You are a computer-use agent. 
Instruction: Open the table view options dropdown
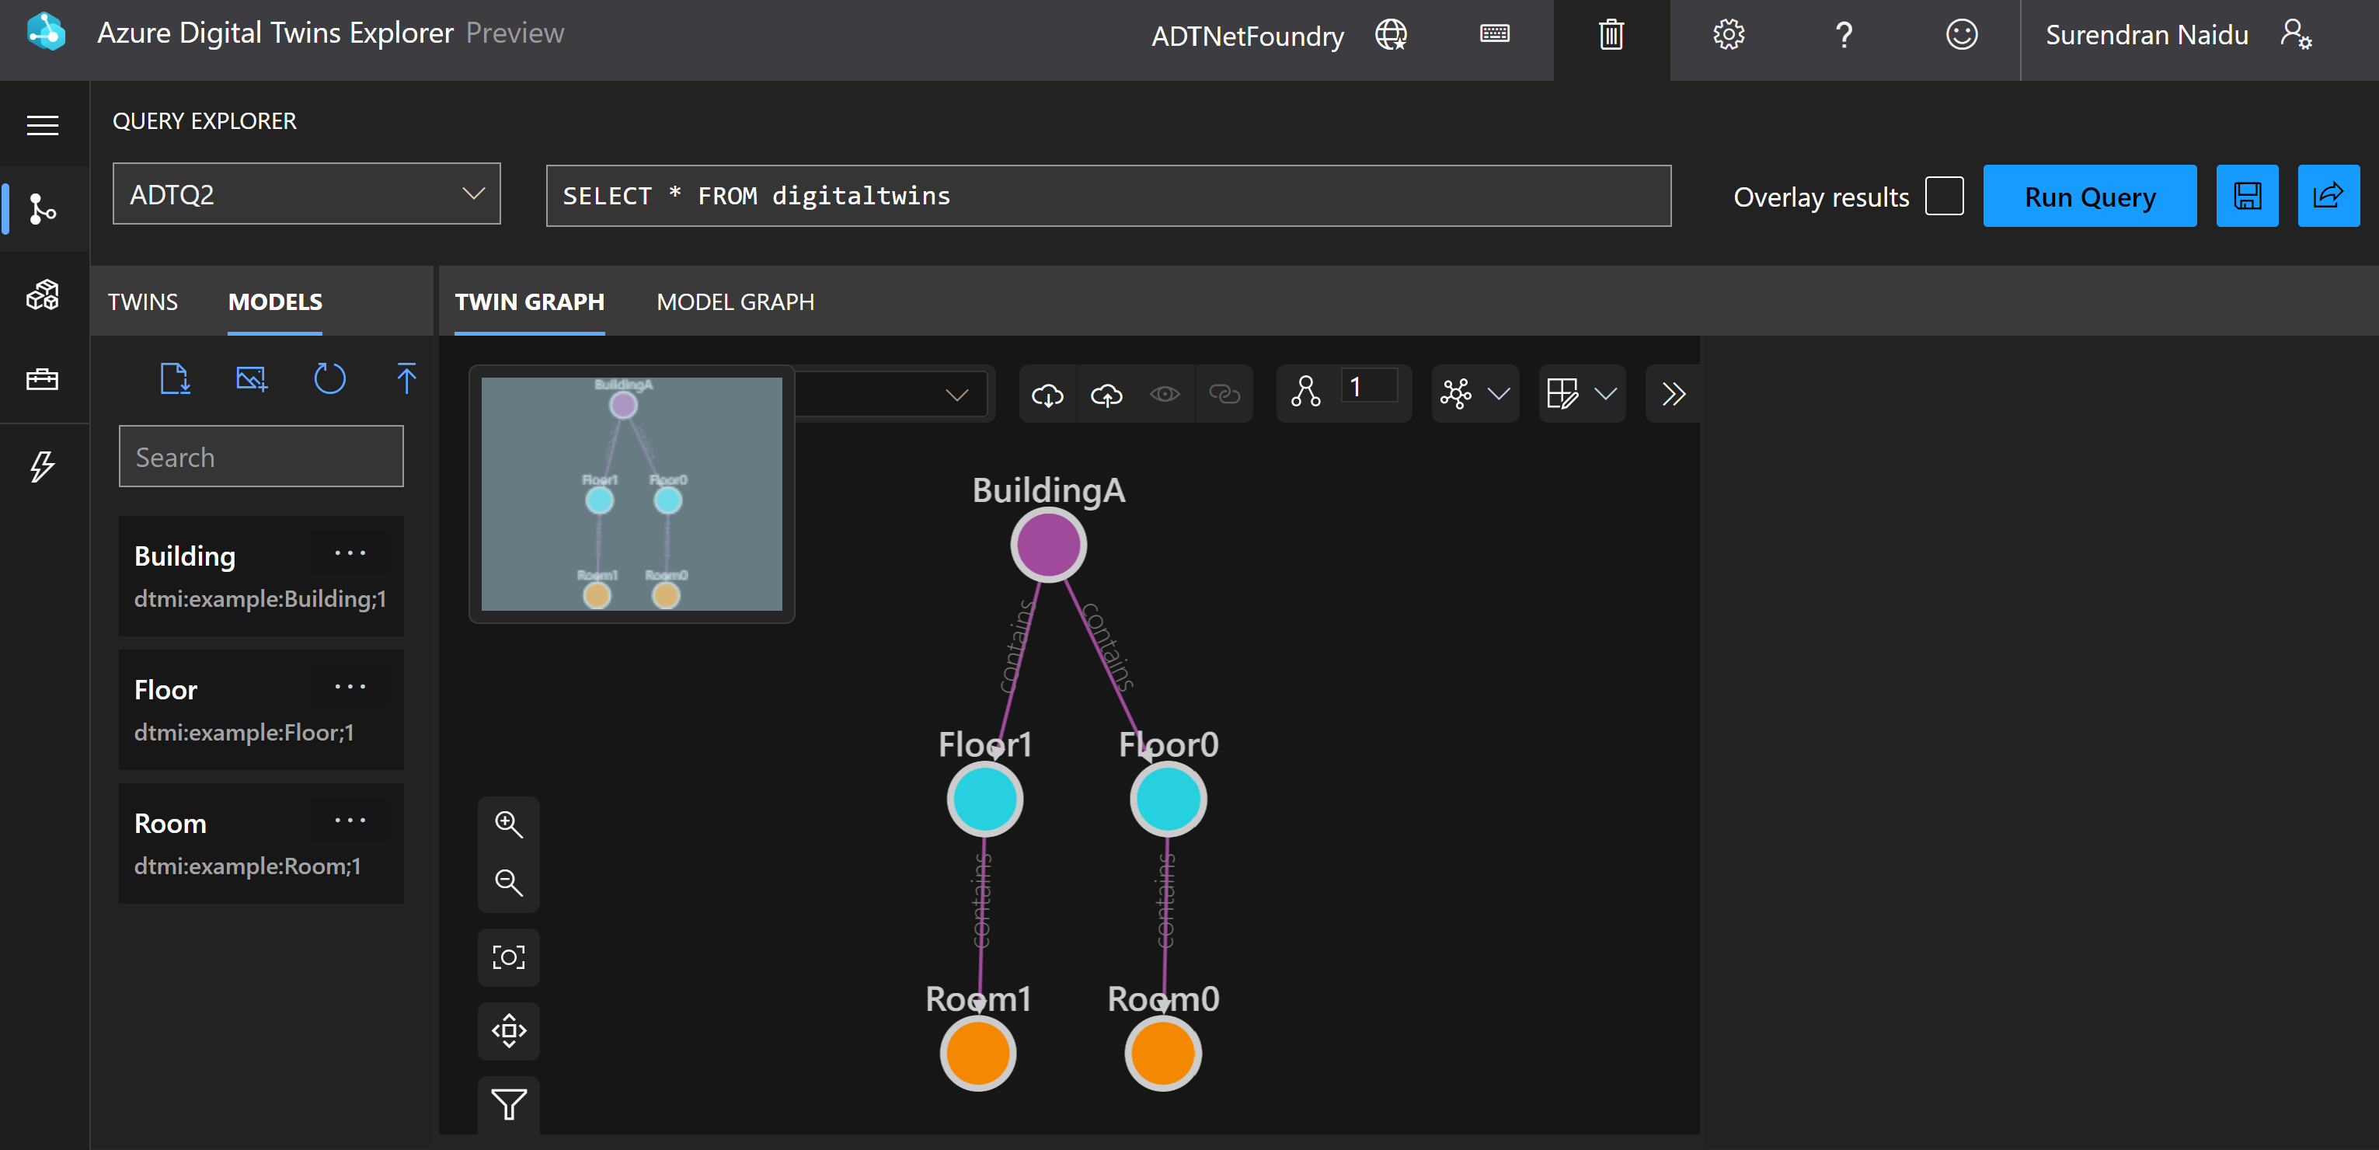coord(1582,395)
